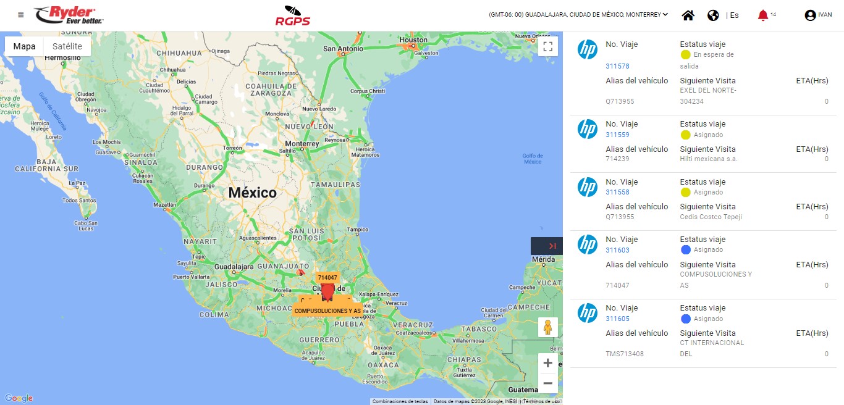The width and height of the screenshot is (844, 405).
Task: Click the HP logo for trip 311558
Action: (588, 186)
